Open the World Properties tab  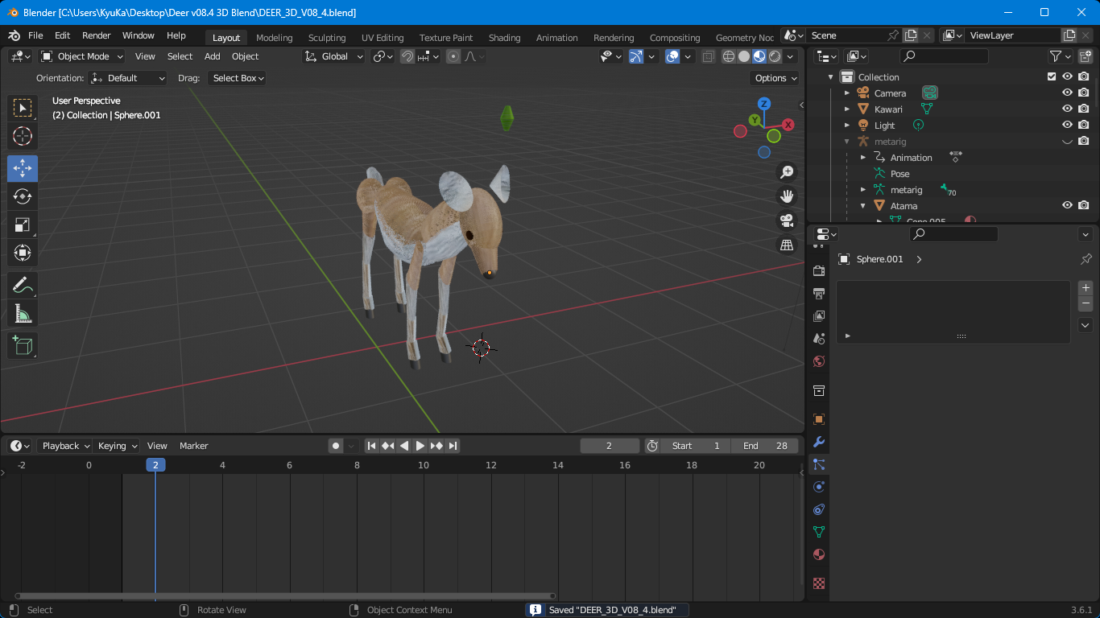pyautogui.click(x=818, y=361)
